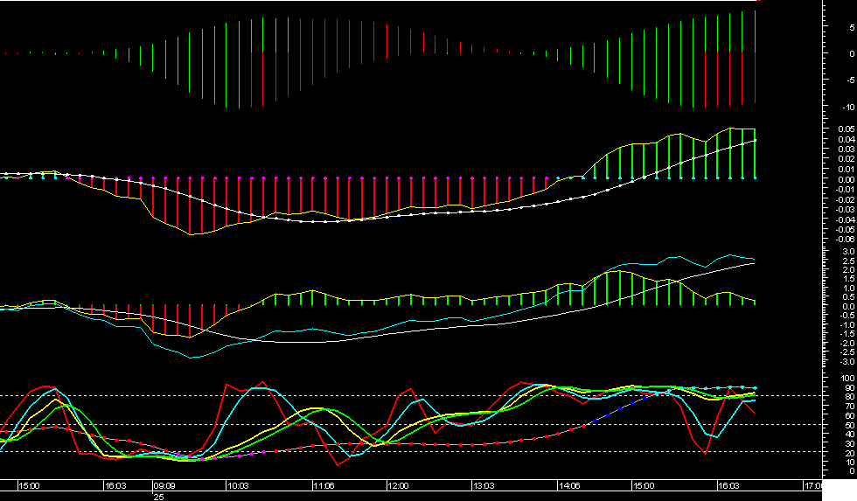
Task: Select the 14:06 time axis label
Action: [568, 485]
